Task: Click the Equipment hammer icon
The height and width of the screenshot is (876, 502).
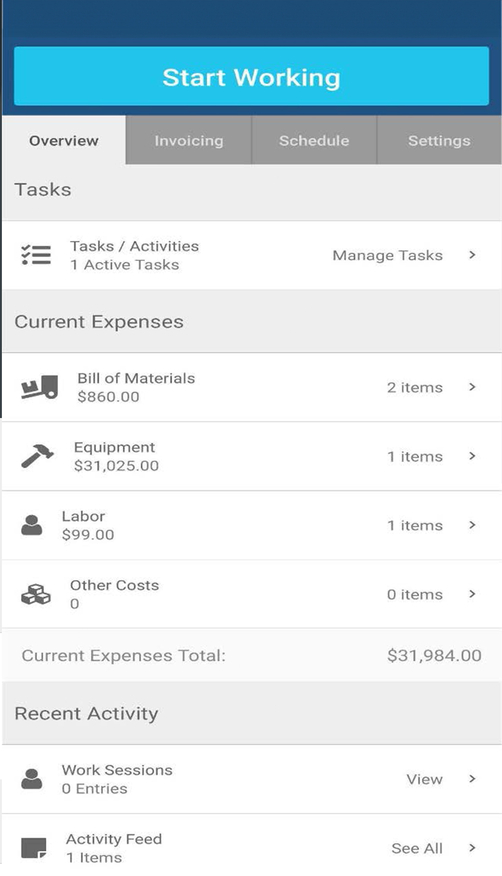Action: pyautogui.click(x=37, y=456)
